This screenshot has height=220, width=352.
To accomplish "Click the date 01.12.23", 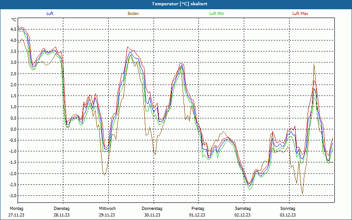I will point(197,215).
